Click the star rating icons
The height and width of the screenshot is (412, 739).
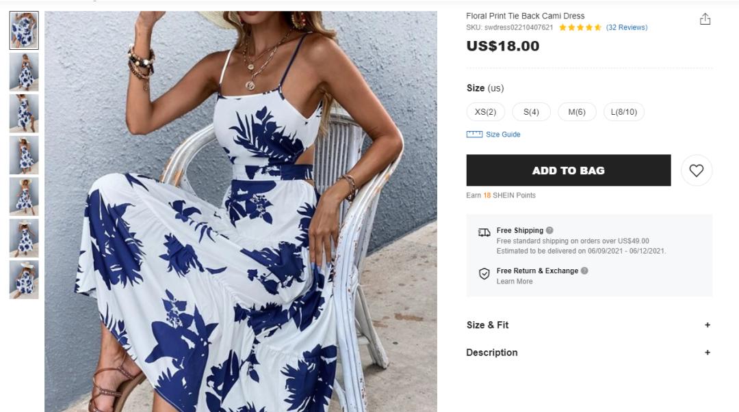tap(580, 27)
